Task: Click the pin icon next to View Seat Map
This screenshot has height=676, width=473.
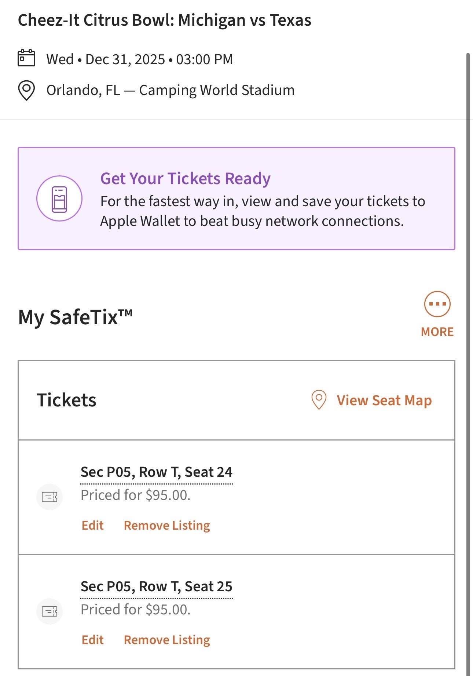Action: click(x=319, y=399)
